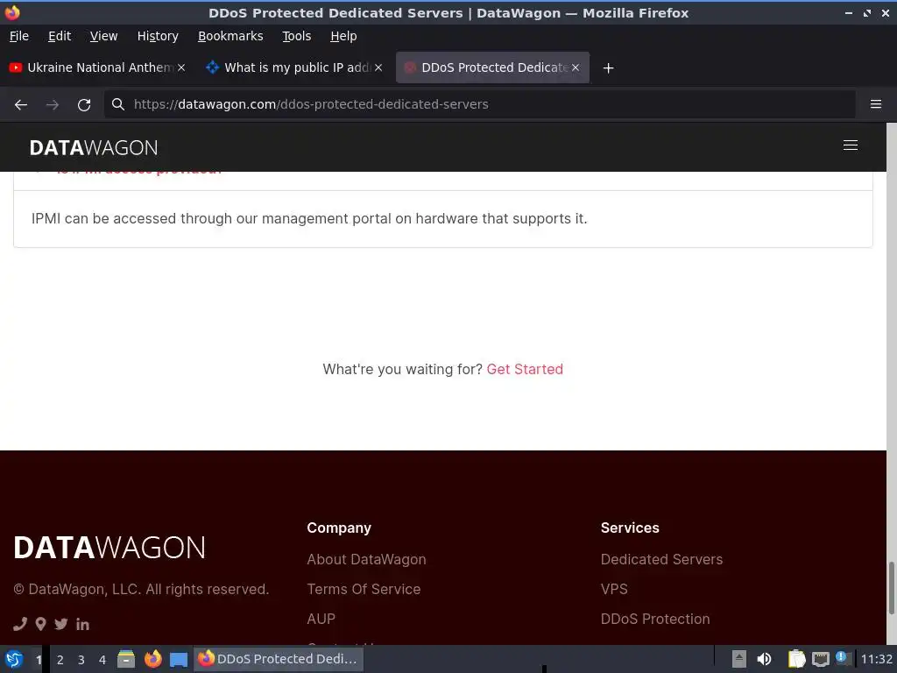Click the notification info tray icon

(x=842, y=657)
